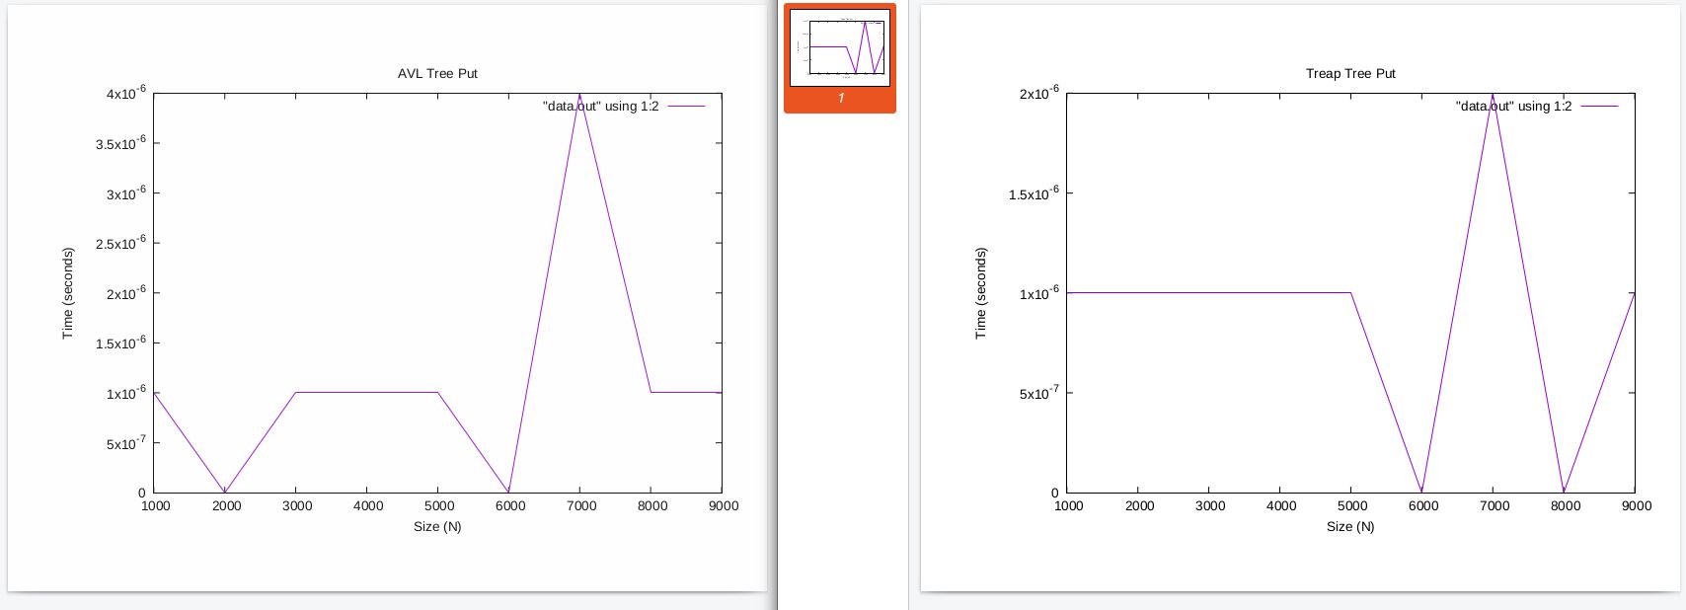Click the 3x10^-6 tick on AVL plot
The width and height of the screenshot is (1686, 610).
[126, 193]
